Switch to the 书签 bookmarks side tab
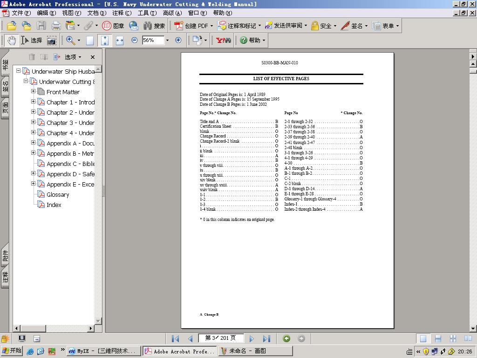The height and width of the screenshot is (358, 477). pos(5,64)
